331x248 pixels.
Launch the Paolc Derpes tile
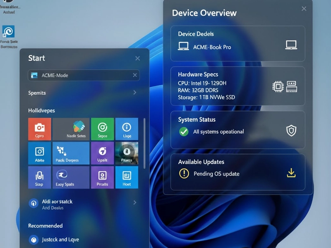click(x=71, y=153)
